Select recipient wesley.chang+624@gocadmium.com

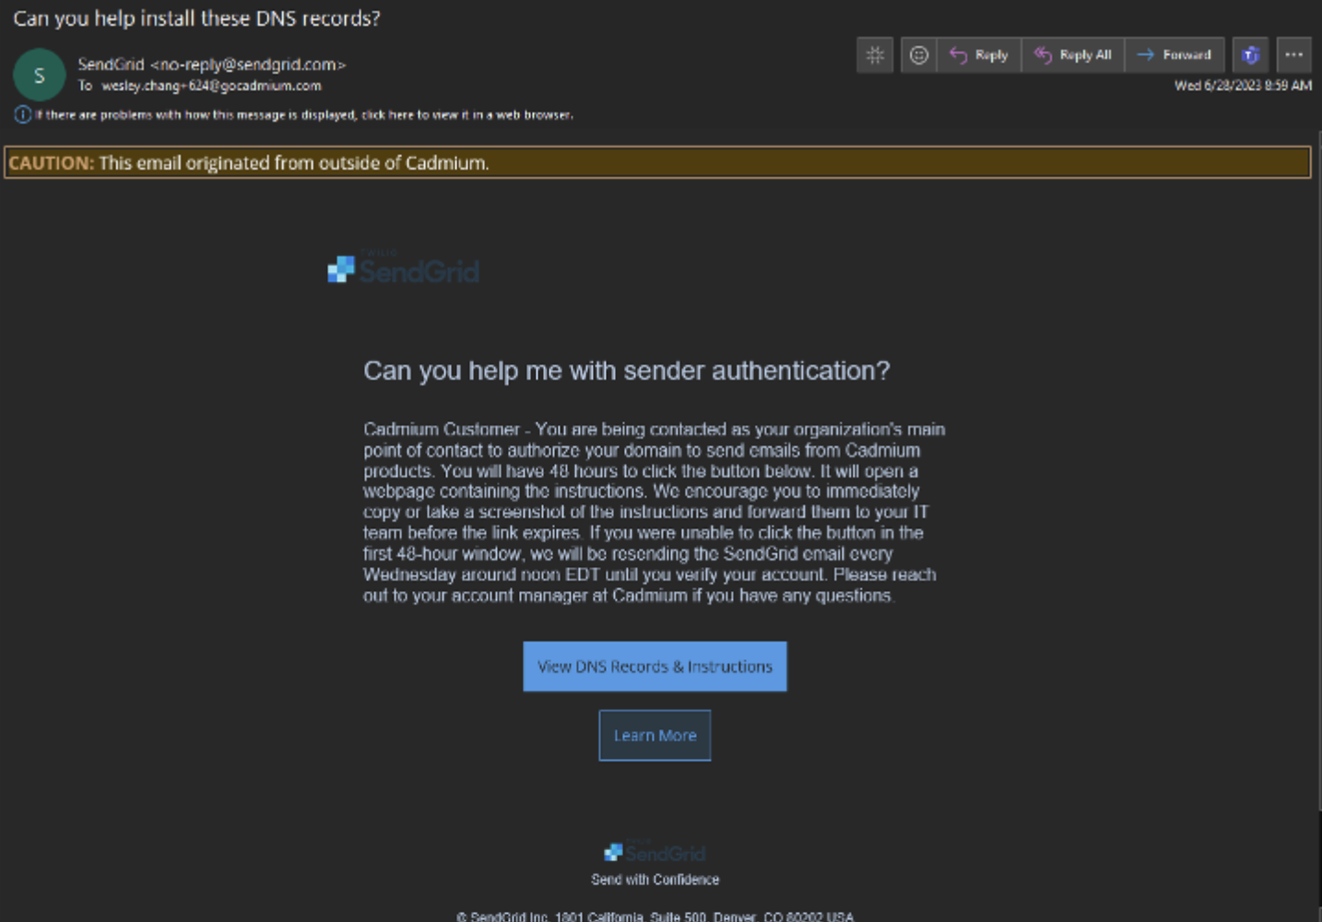point(211,86)
